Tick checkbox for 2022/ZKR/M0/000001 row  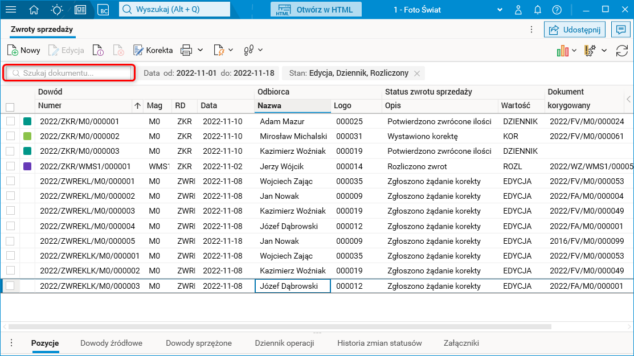coord(10,121)
